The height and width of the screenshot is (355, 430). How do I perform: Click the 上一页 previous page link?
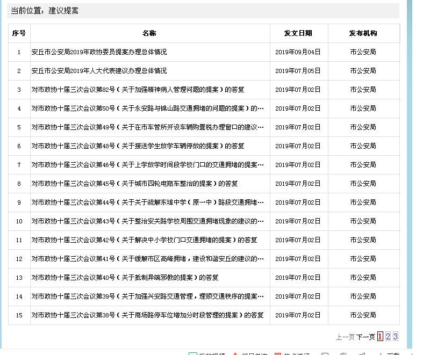point(345,337)
